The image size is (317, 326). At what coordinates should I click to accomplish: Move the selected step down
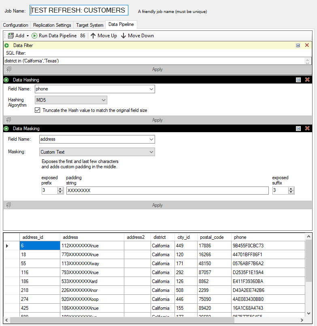[137, 36]
